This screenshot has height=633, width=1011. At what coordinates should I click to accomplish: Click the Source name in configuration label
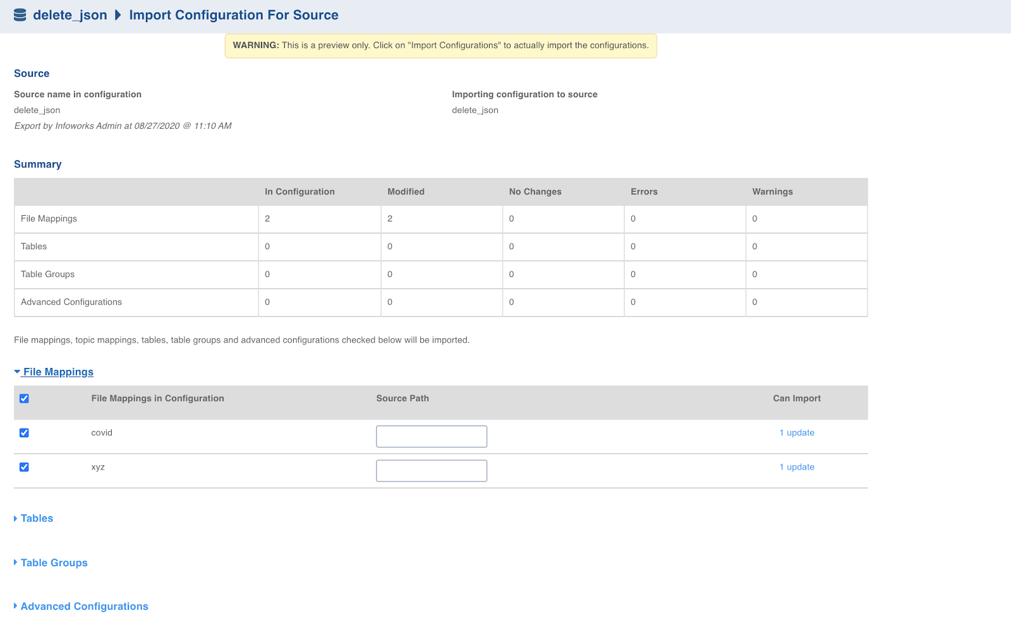(x=78, y=95)
